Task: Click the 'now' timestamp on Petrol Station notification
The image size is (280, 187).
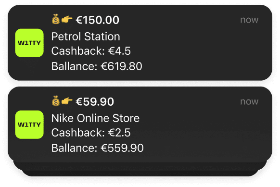Action: [249, 20]
